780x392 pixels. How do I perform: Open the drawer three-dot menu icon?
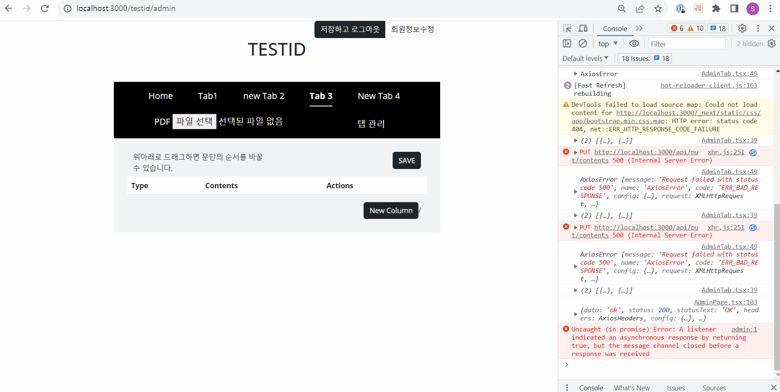pyautogui.click(x=567, y=387)
